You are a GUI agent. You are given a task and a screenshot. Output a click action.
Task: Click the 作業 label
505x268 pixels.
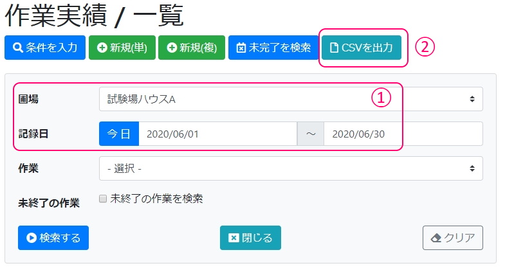tap(28, 168)
